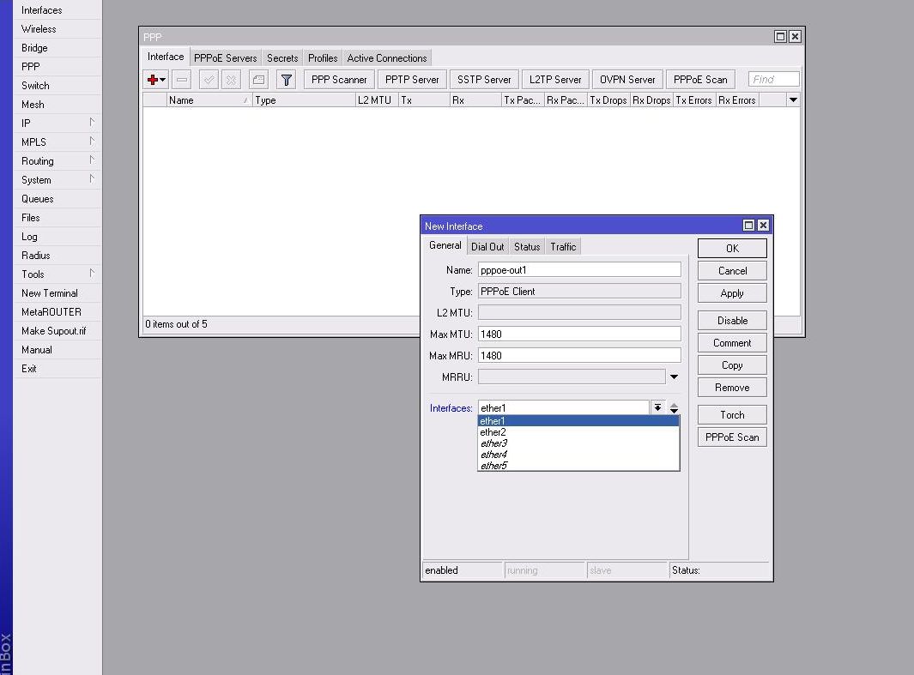Open Make Supout.rif from sidebar

(58, 331)
